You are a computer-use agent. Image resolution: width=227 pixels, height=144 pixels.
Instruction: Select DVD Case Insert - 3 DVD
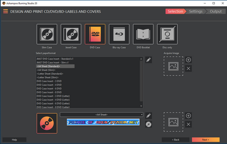(49, 81)
